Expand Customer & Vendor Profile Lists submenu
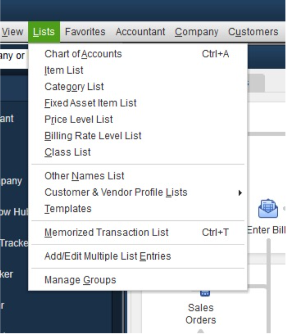Viewport: 286px width, 335px height. 138,192
